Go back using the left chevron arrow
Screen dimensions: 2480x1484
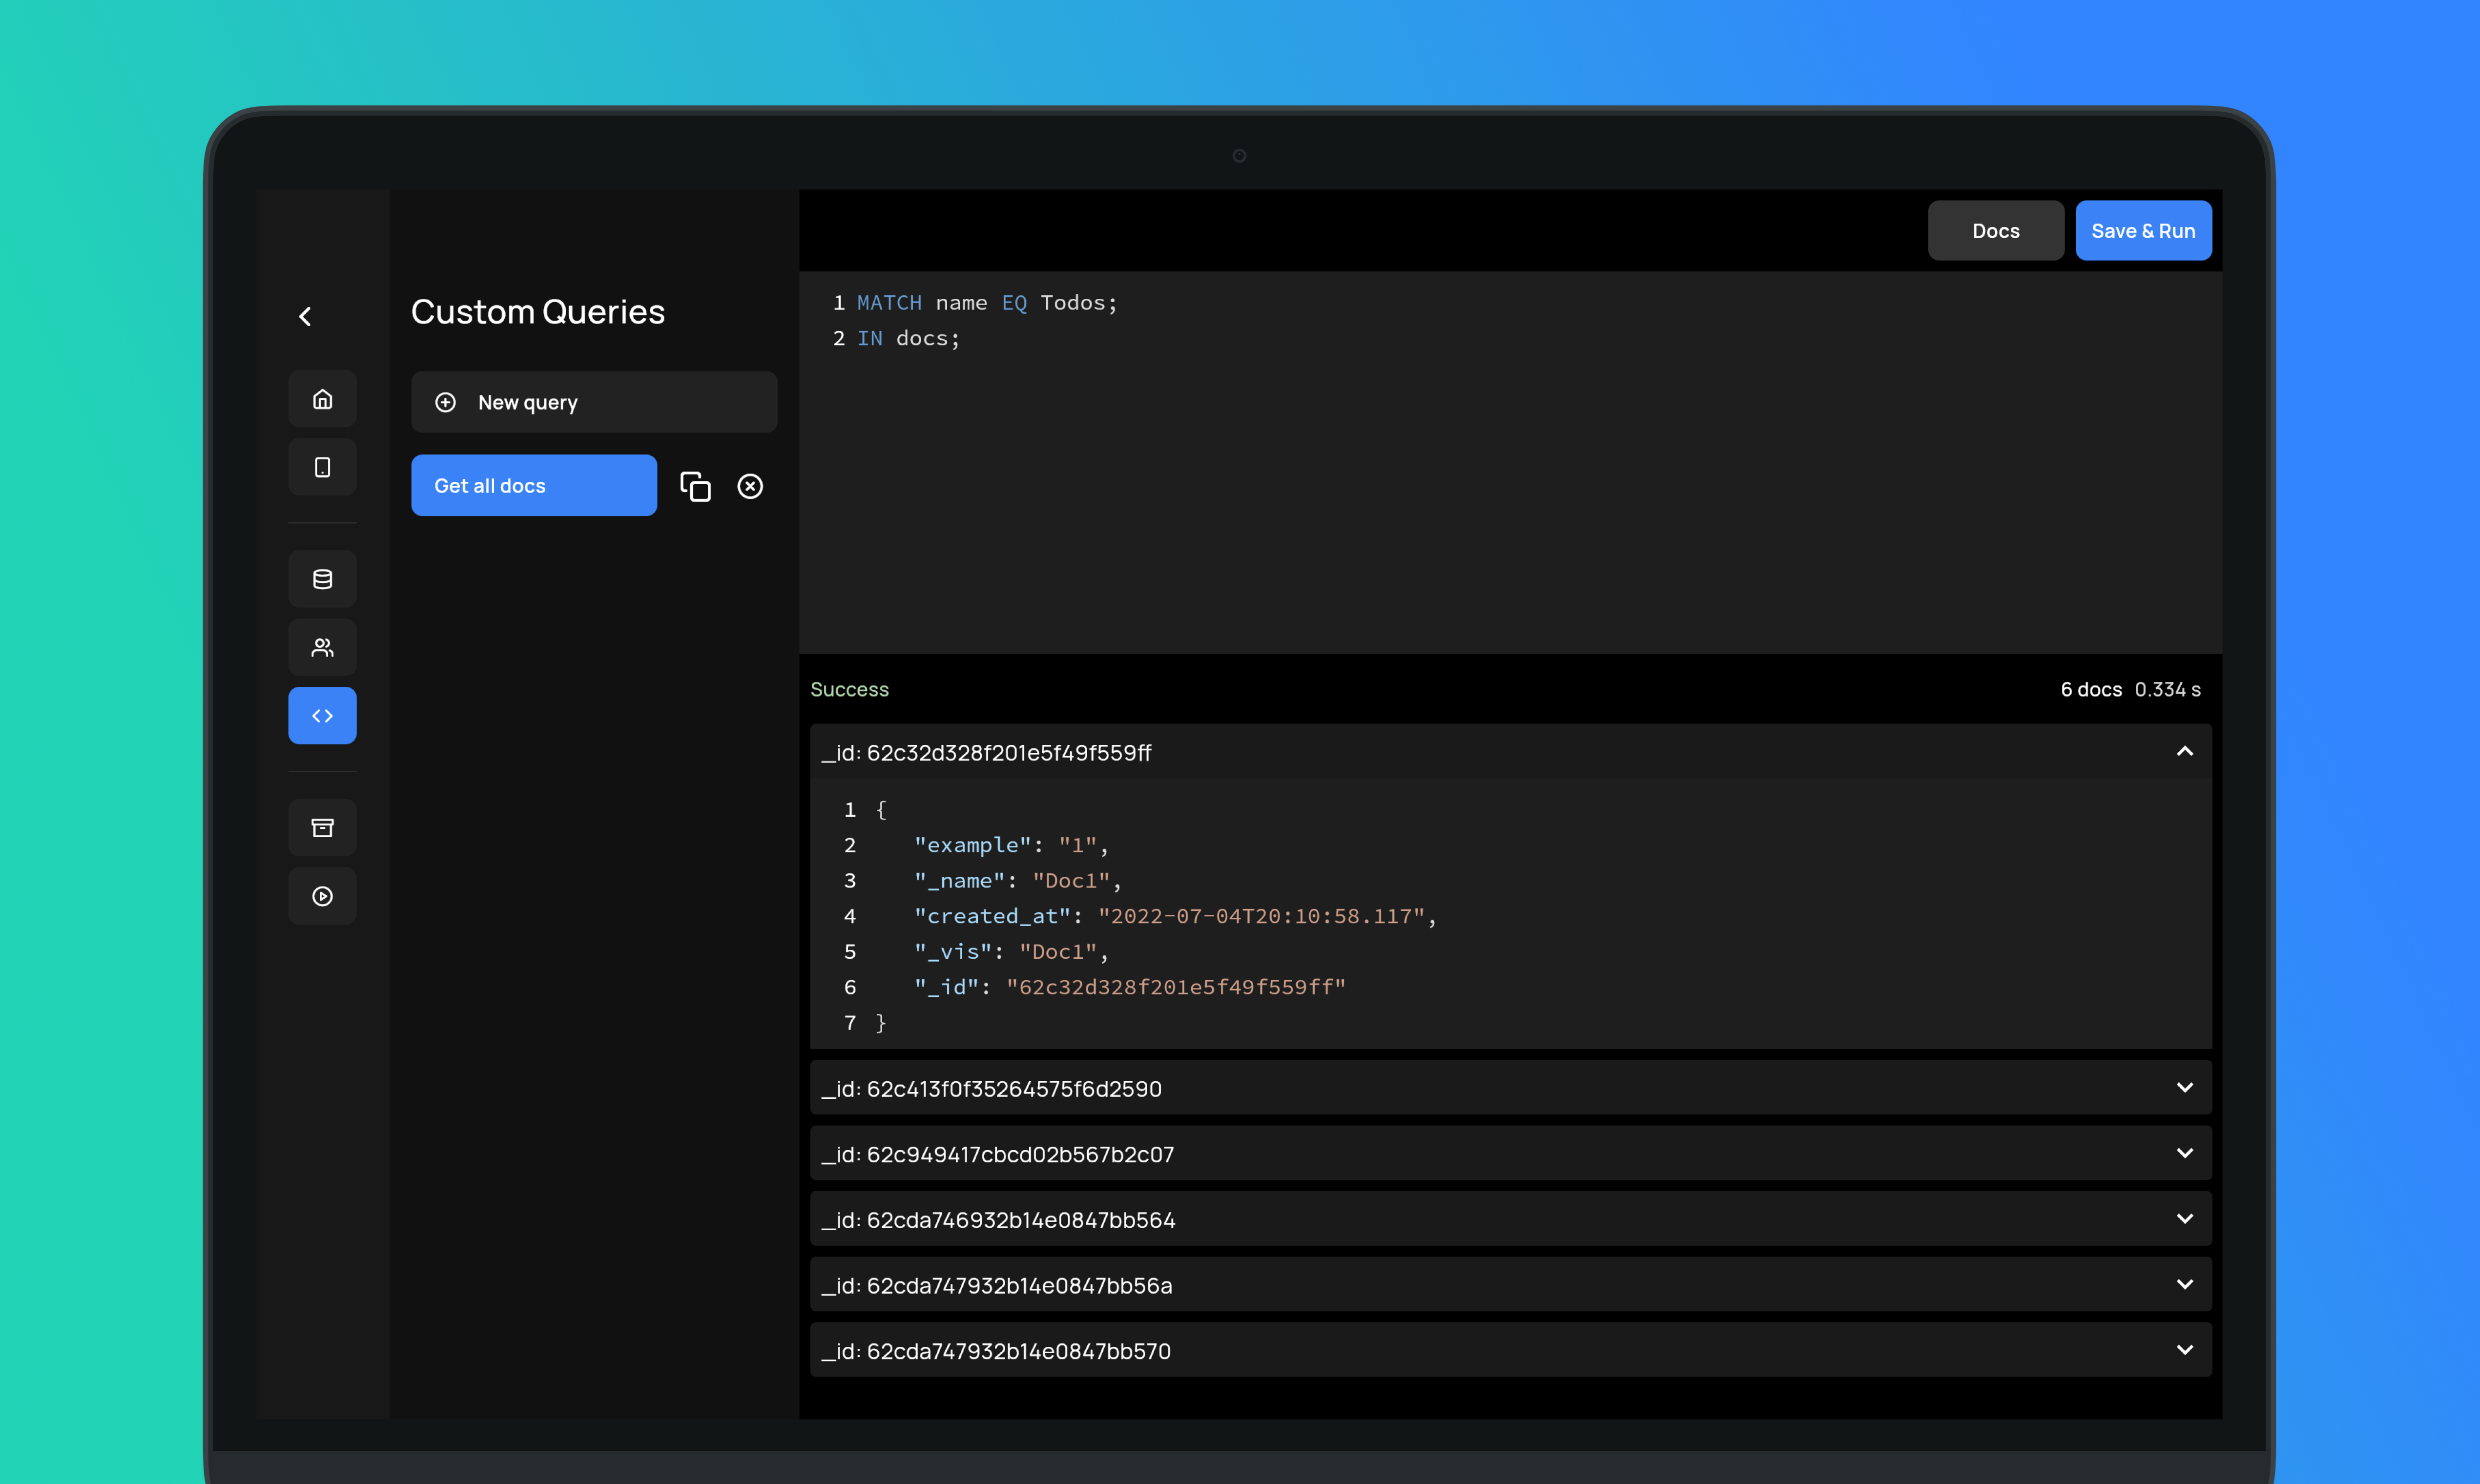pos(306,317)
